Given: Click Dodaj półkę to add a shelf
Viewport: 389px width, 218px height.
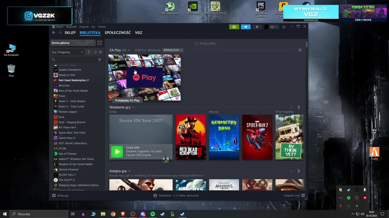Looking at the screenshot, I should coord(205,43).
